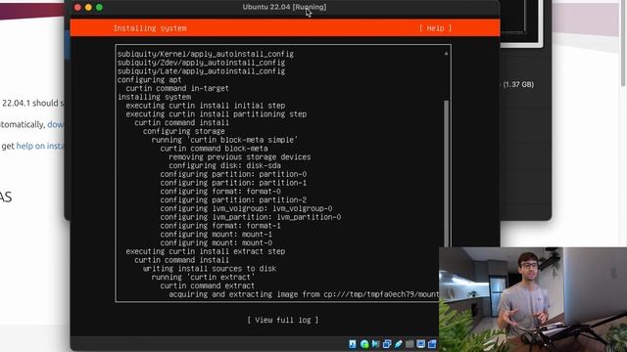Image resolution: width=627 pixels, height=352 pixels.
Task: Click the green optical disc status icon
Action: [364, 343]
